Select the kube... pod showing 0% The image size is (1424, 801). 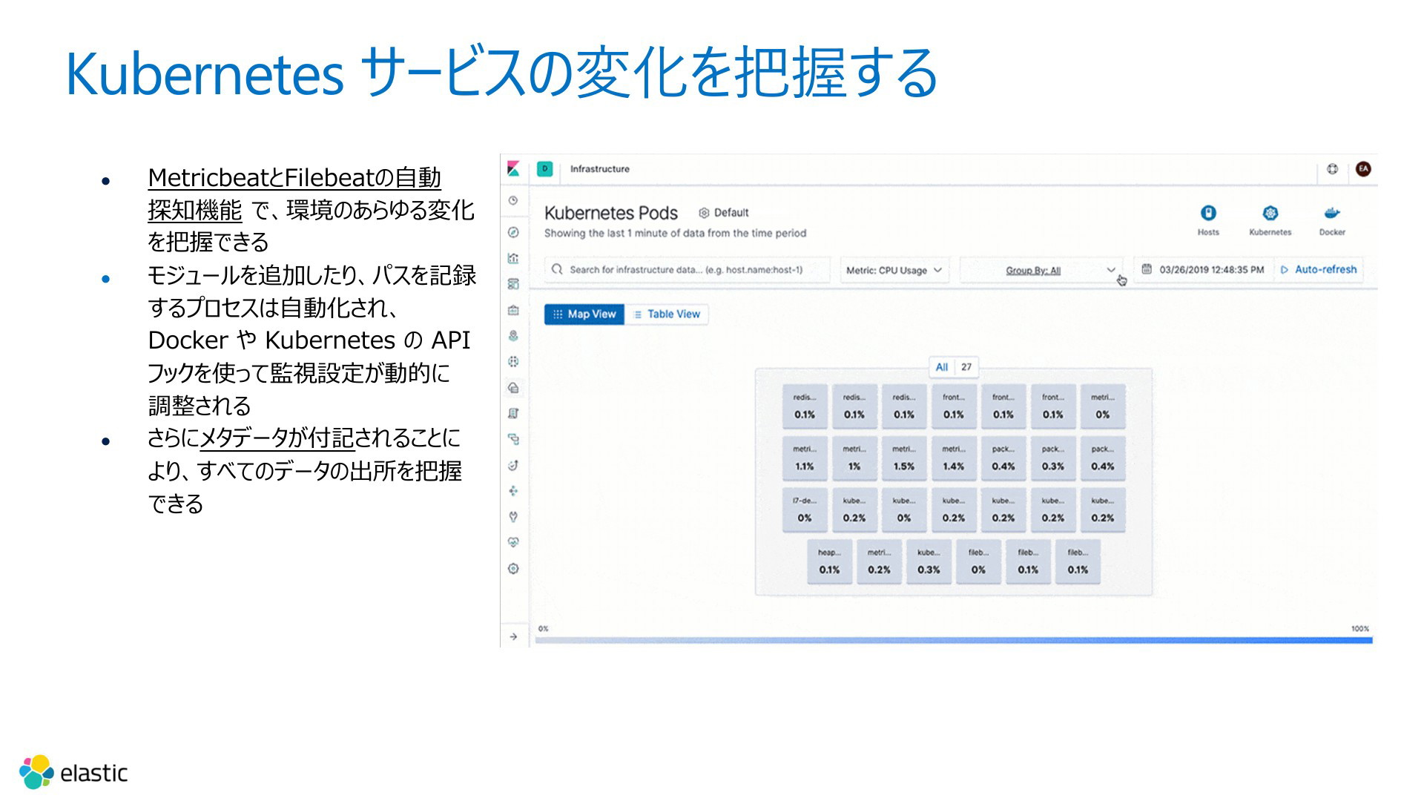(904, 510)
